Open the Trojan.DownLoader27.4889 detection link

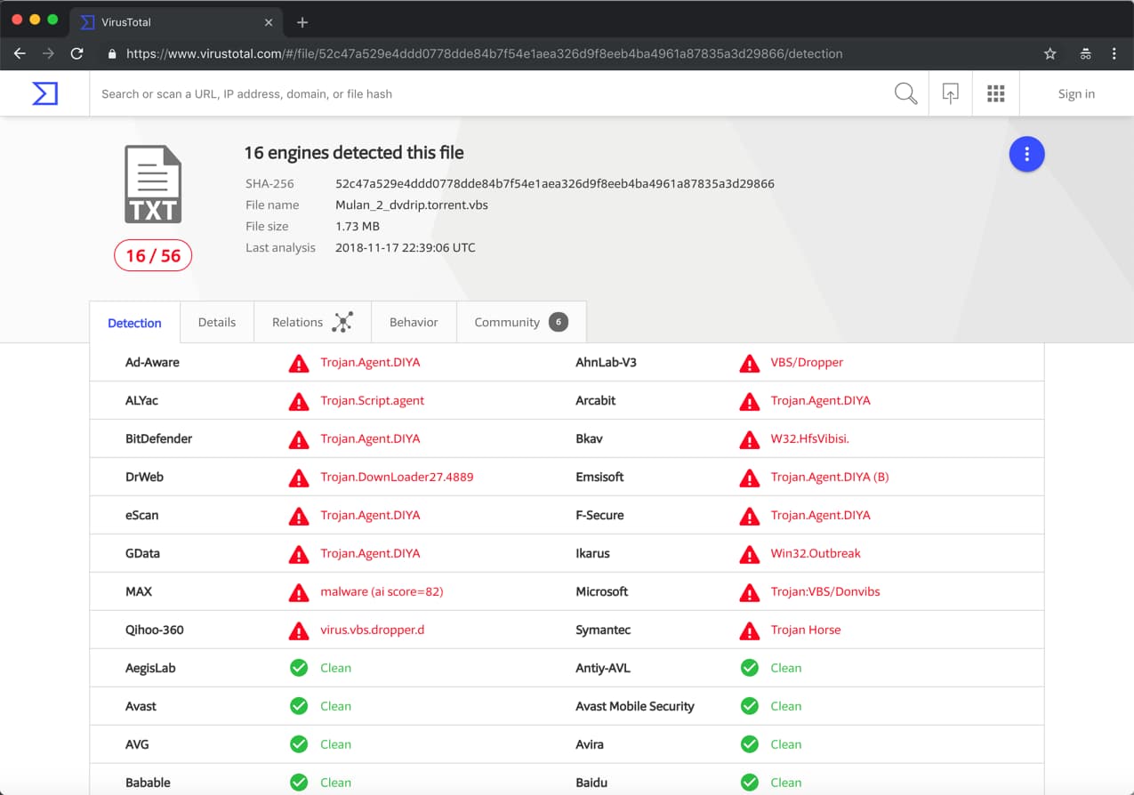click(x=397, y=477)
